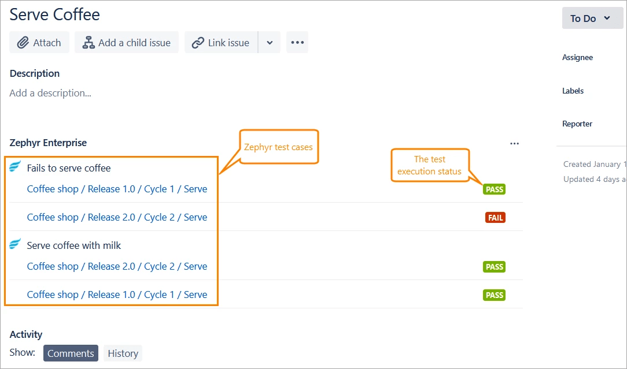Switch to the History activity tab
The height and width of the screenshot is (369, 627).
(123, 353)
